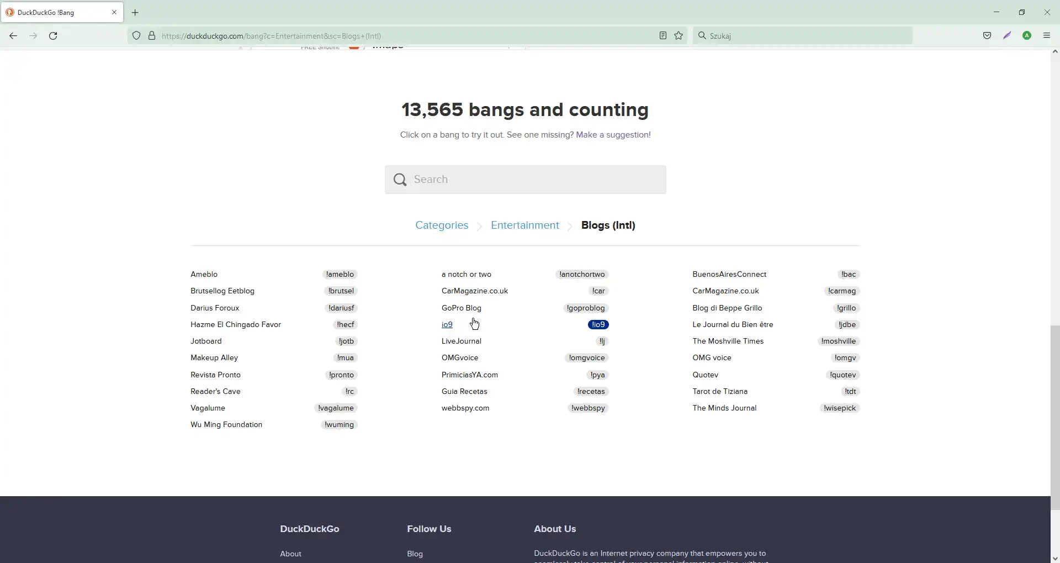Image resolution: width=1060 pixels, height=563 pixels.
Task: Open the a notch or two entry
Action: [467, 275]
